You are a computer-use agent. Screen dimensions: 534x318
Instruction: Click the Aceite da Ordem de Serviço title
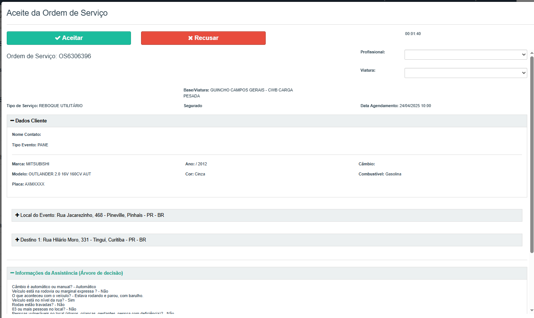(x=57, y=13)
